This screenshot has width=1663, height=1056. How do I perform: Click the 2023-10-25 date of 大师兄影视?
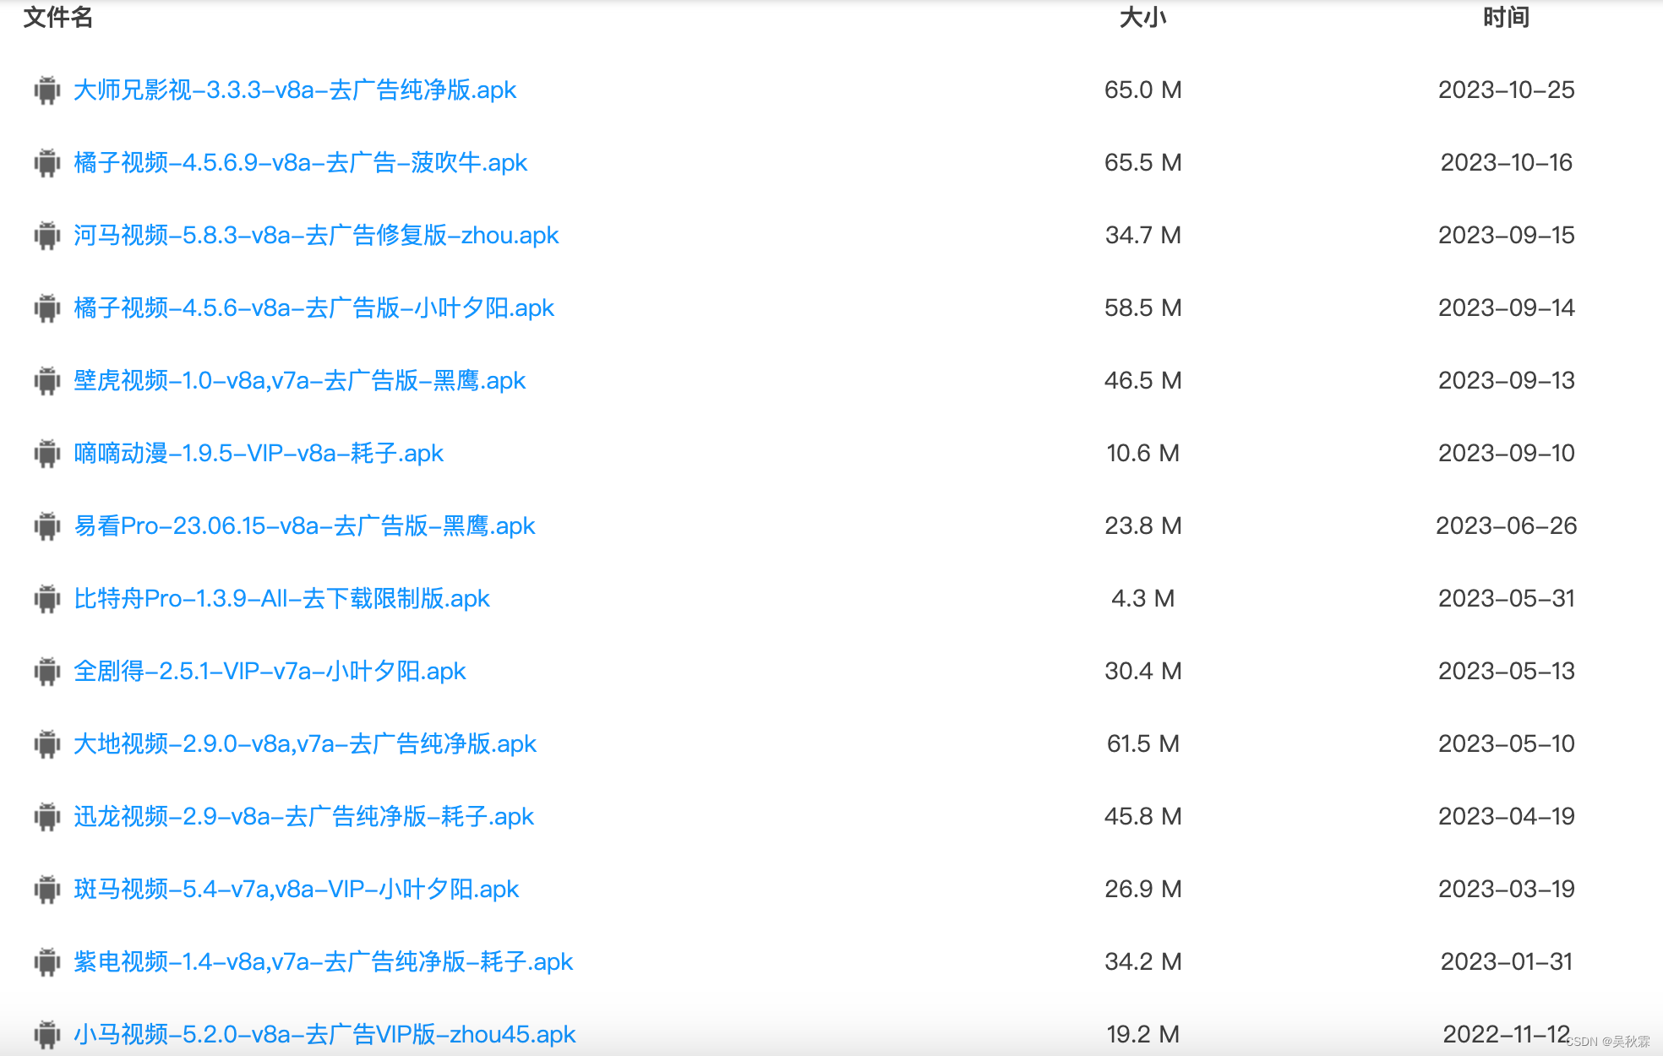point(1506,90)
